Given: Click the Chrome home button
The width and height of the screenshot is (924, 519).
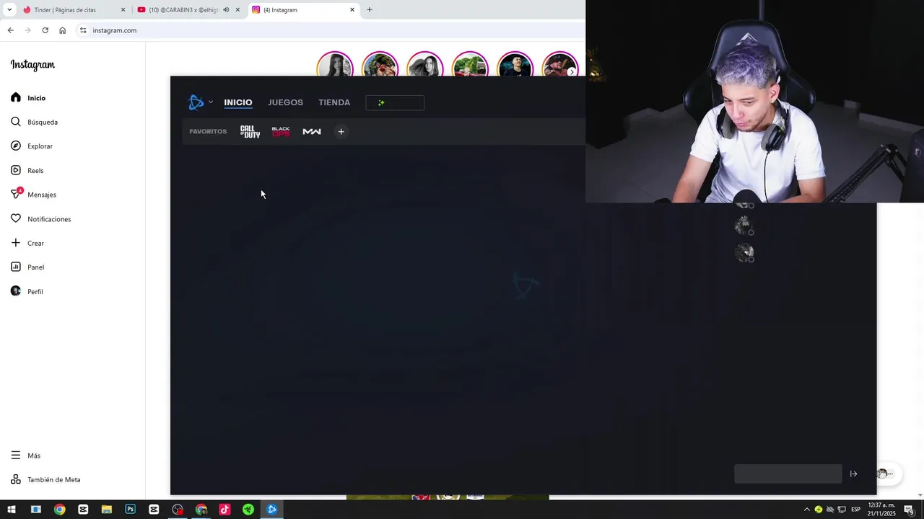Looking at the screenshot, I should coord(62,30).
